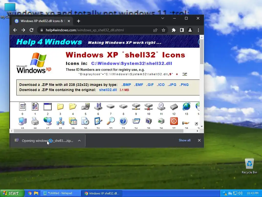Click shell32 icon 12, the memory chip
Image resolution: width=262 pixels, height=197 pixels.
(x=174, y=107)
